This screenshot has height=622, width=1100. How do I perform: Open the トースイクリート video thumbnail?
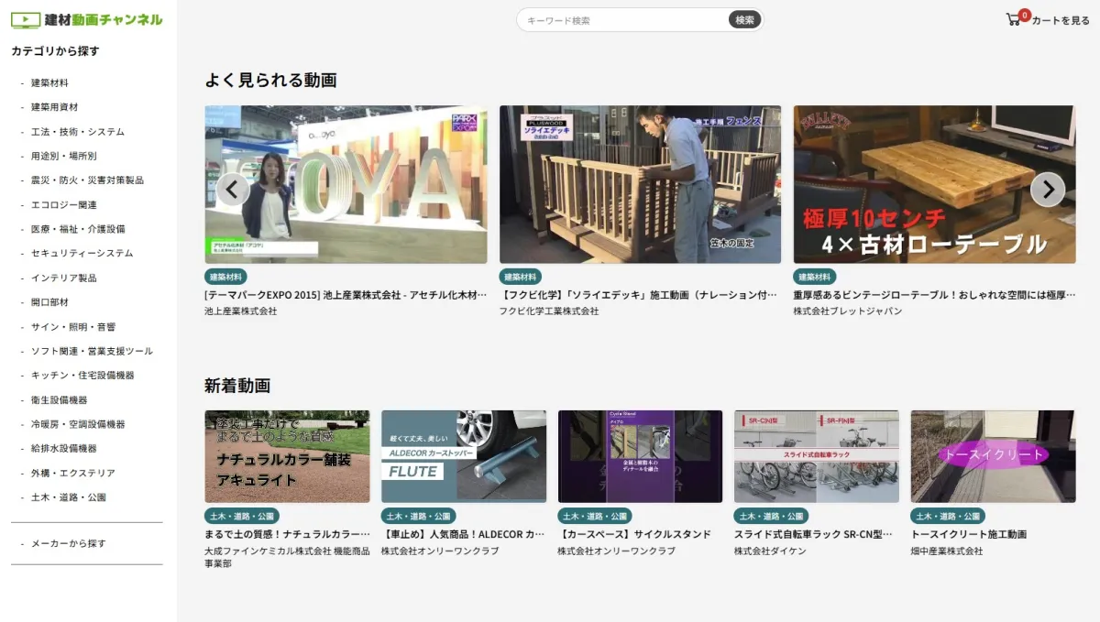coord(993,456)
